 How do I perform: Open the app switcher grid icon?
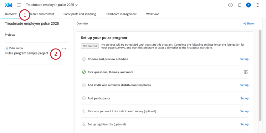[258, 5]
